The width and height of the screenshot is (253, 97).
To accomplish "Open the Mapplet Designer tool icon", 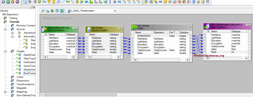I will pos(57,11).
